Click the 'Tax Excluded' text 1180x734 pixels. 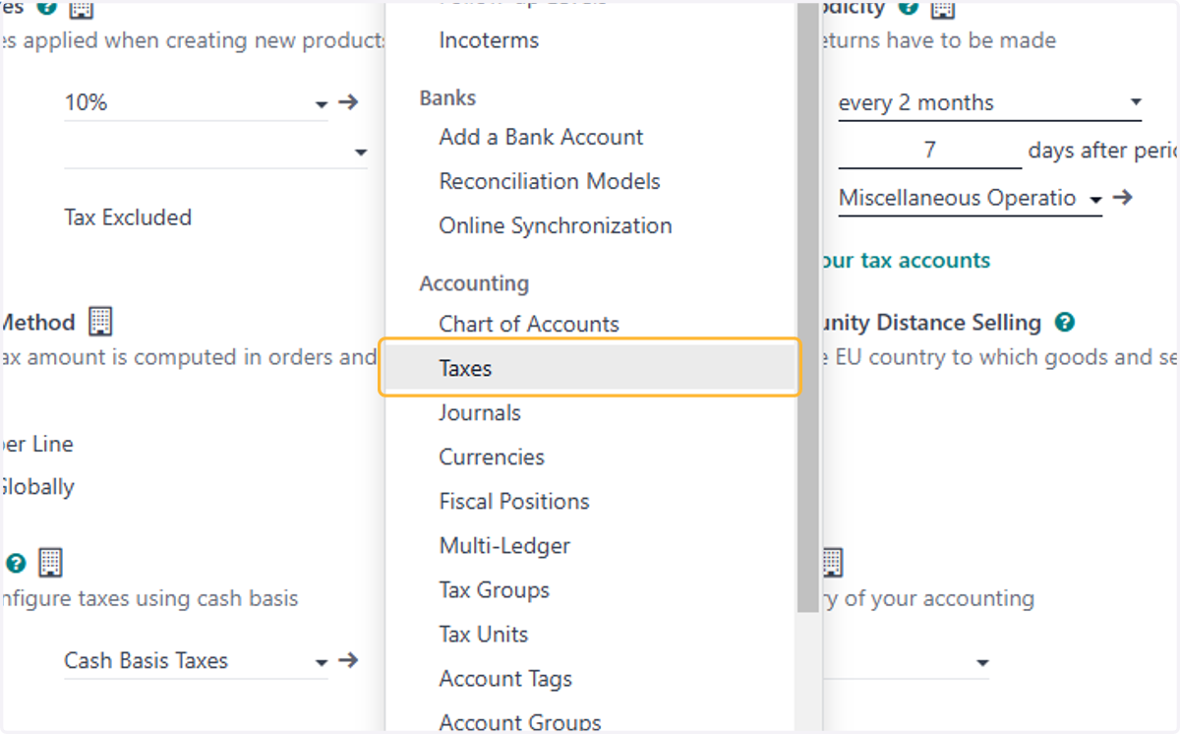128,217
